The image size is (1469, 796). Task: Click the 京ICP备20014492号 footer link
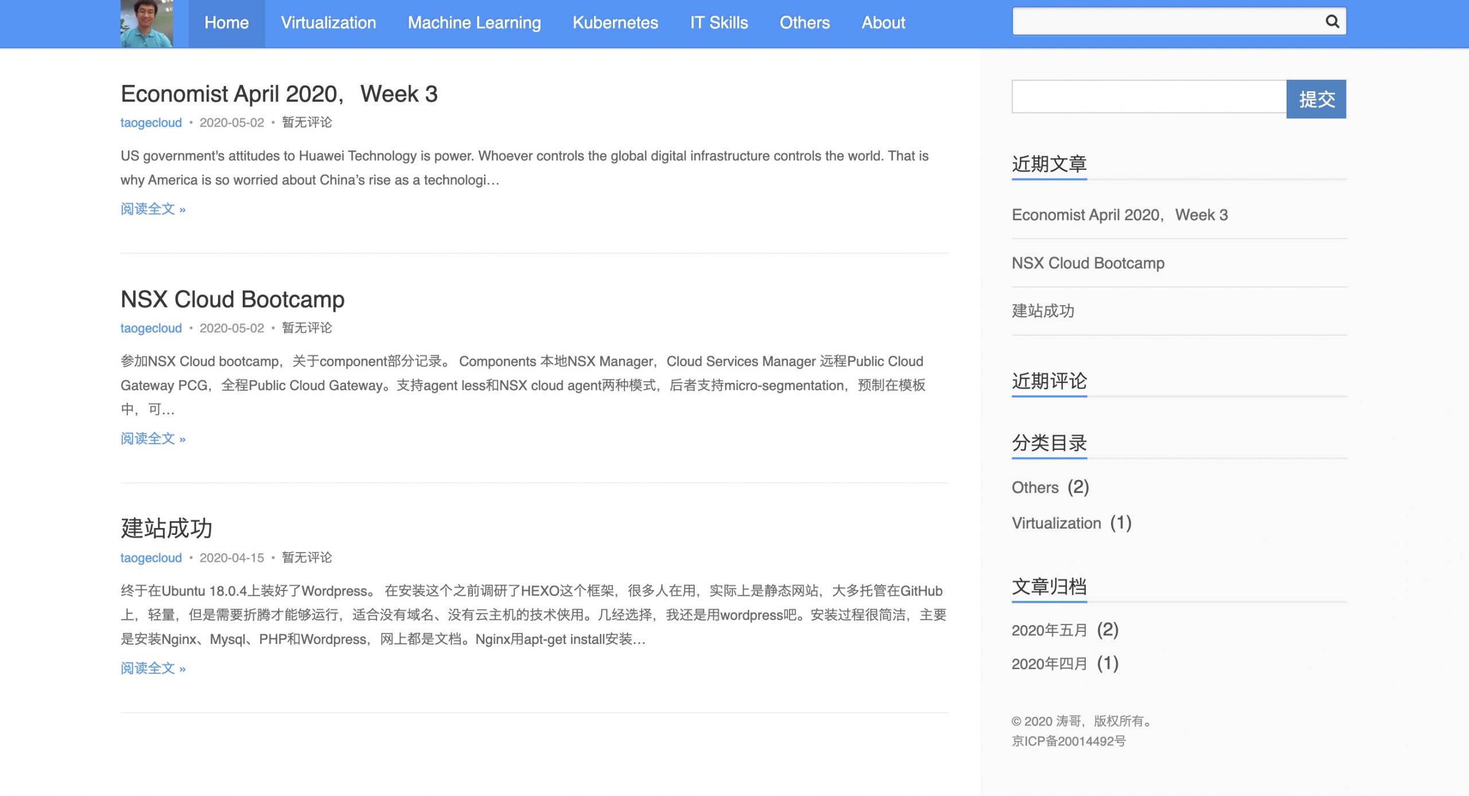[1068, 741]
